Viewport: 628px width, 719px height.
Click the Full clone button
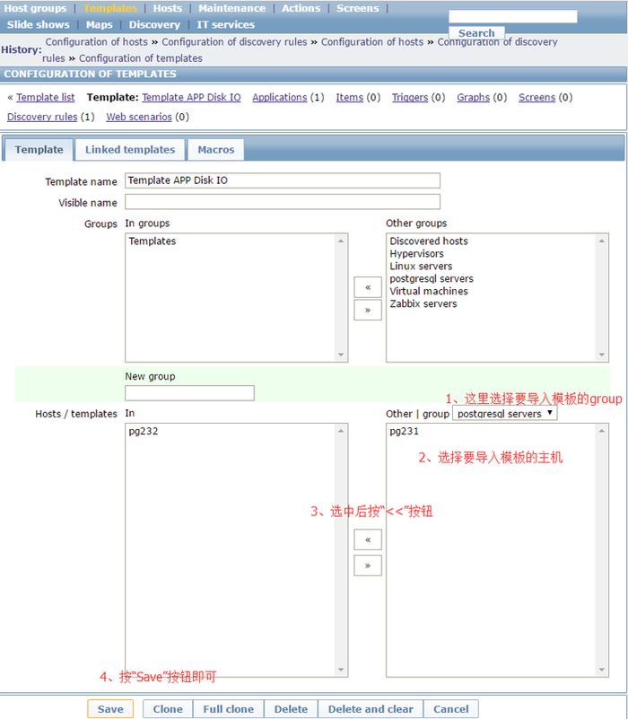228,709
